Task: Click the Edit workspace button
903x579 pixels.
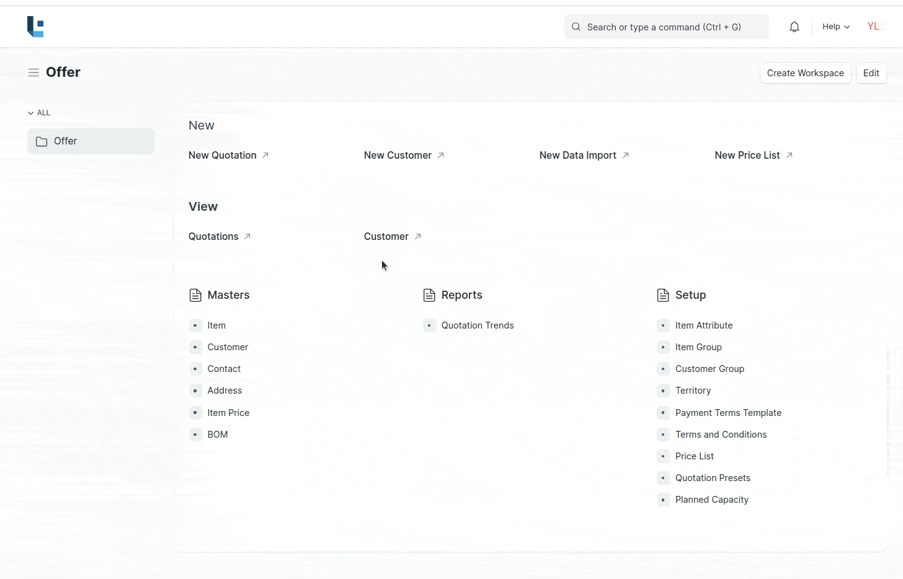Action: [871, 73]
